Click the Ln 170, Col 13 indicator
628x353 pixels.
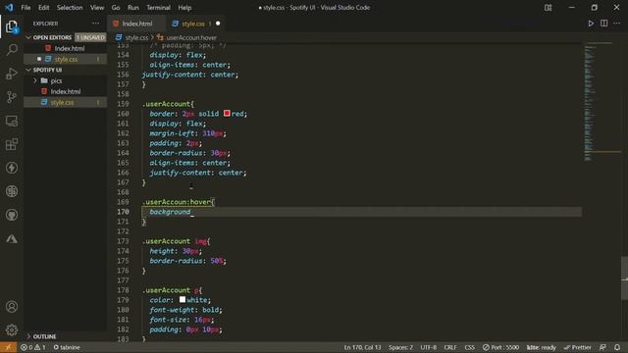[x=362, y=347]
